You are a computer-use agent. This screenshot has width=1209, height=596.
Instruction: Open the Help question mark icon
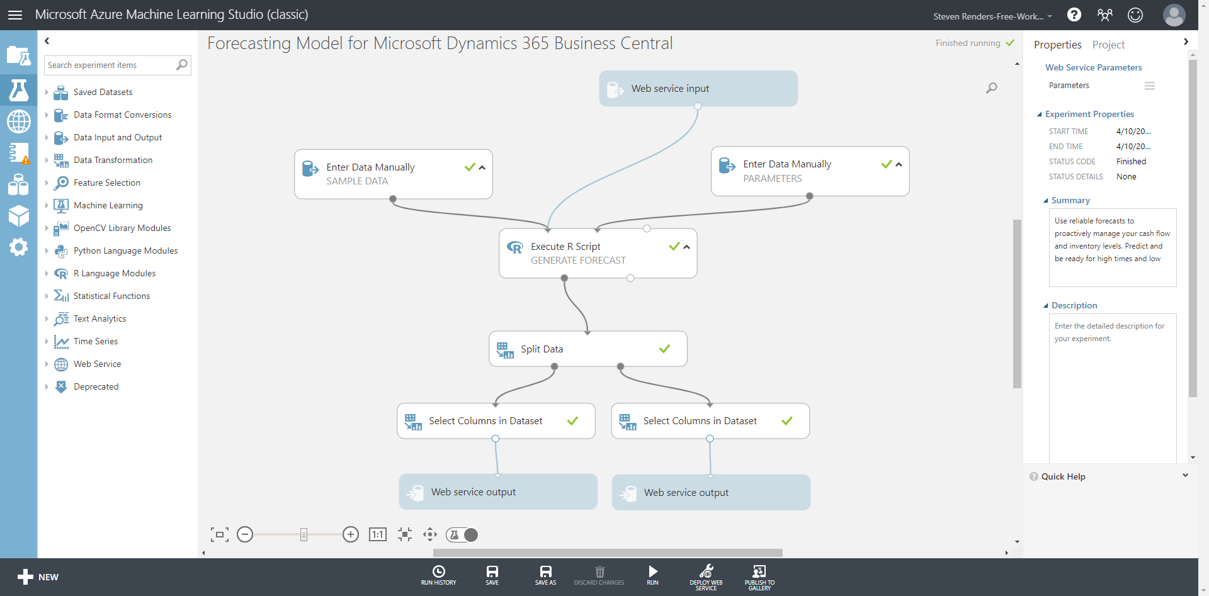click(1074, 14)
